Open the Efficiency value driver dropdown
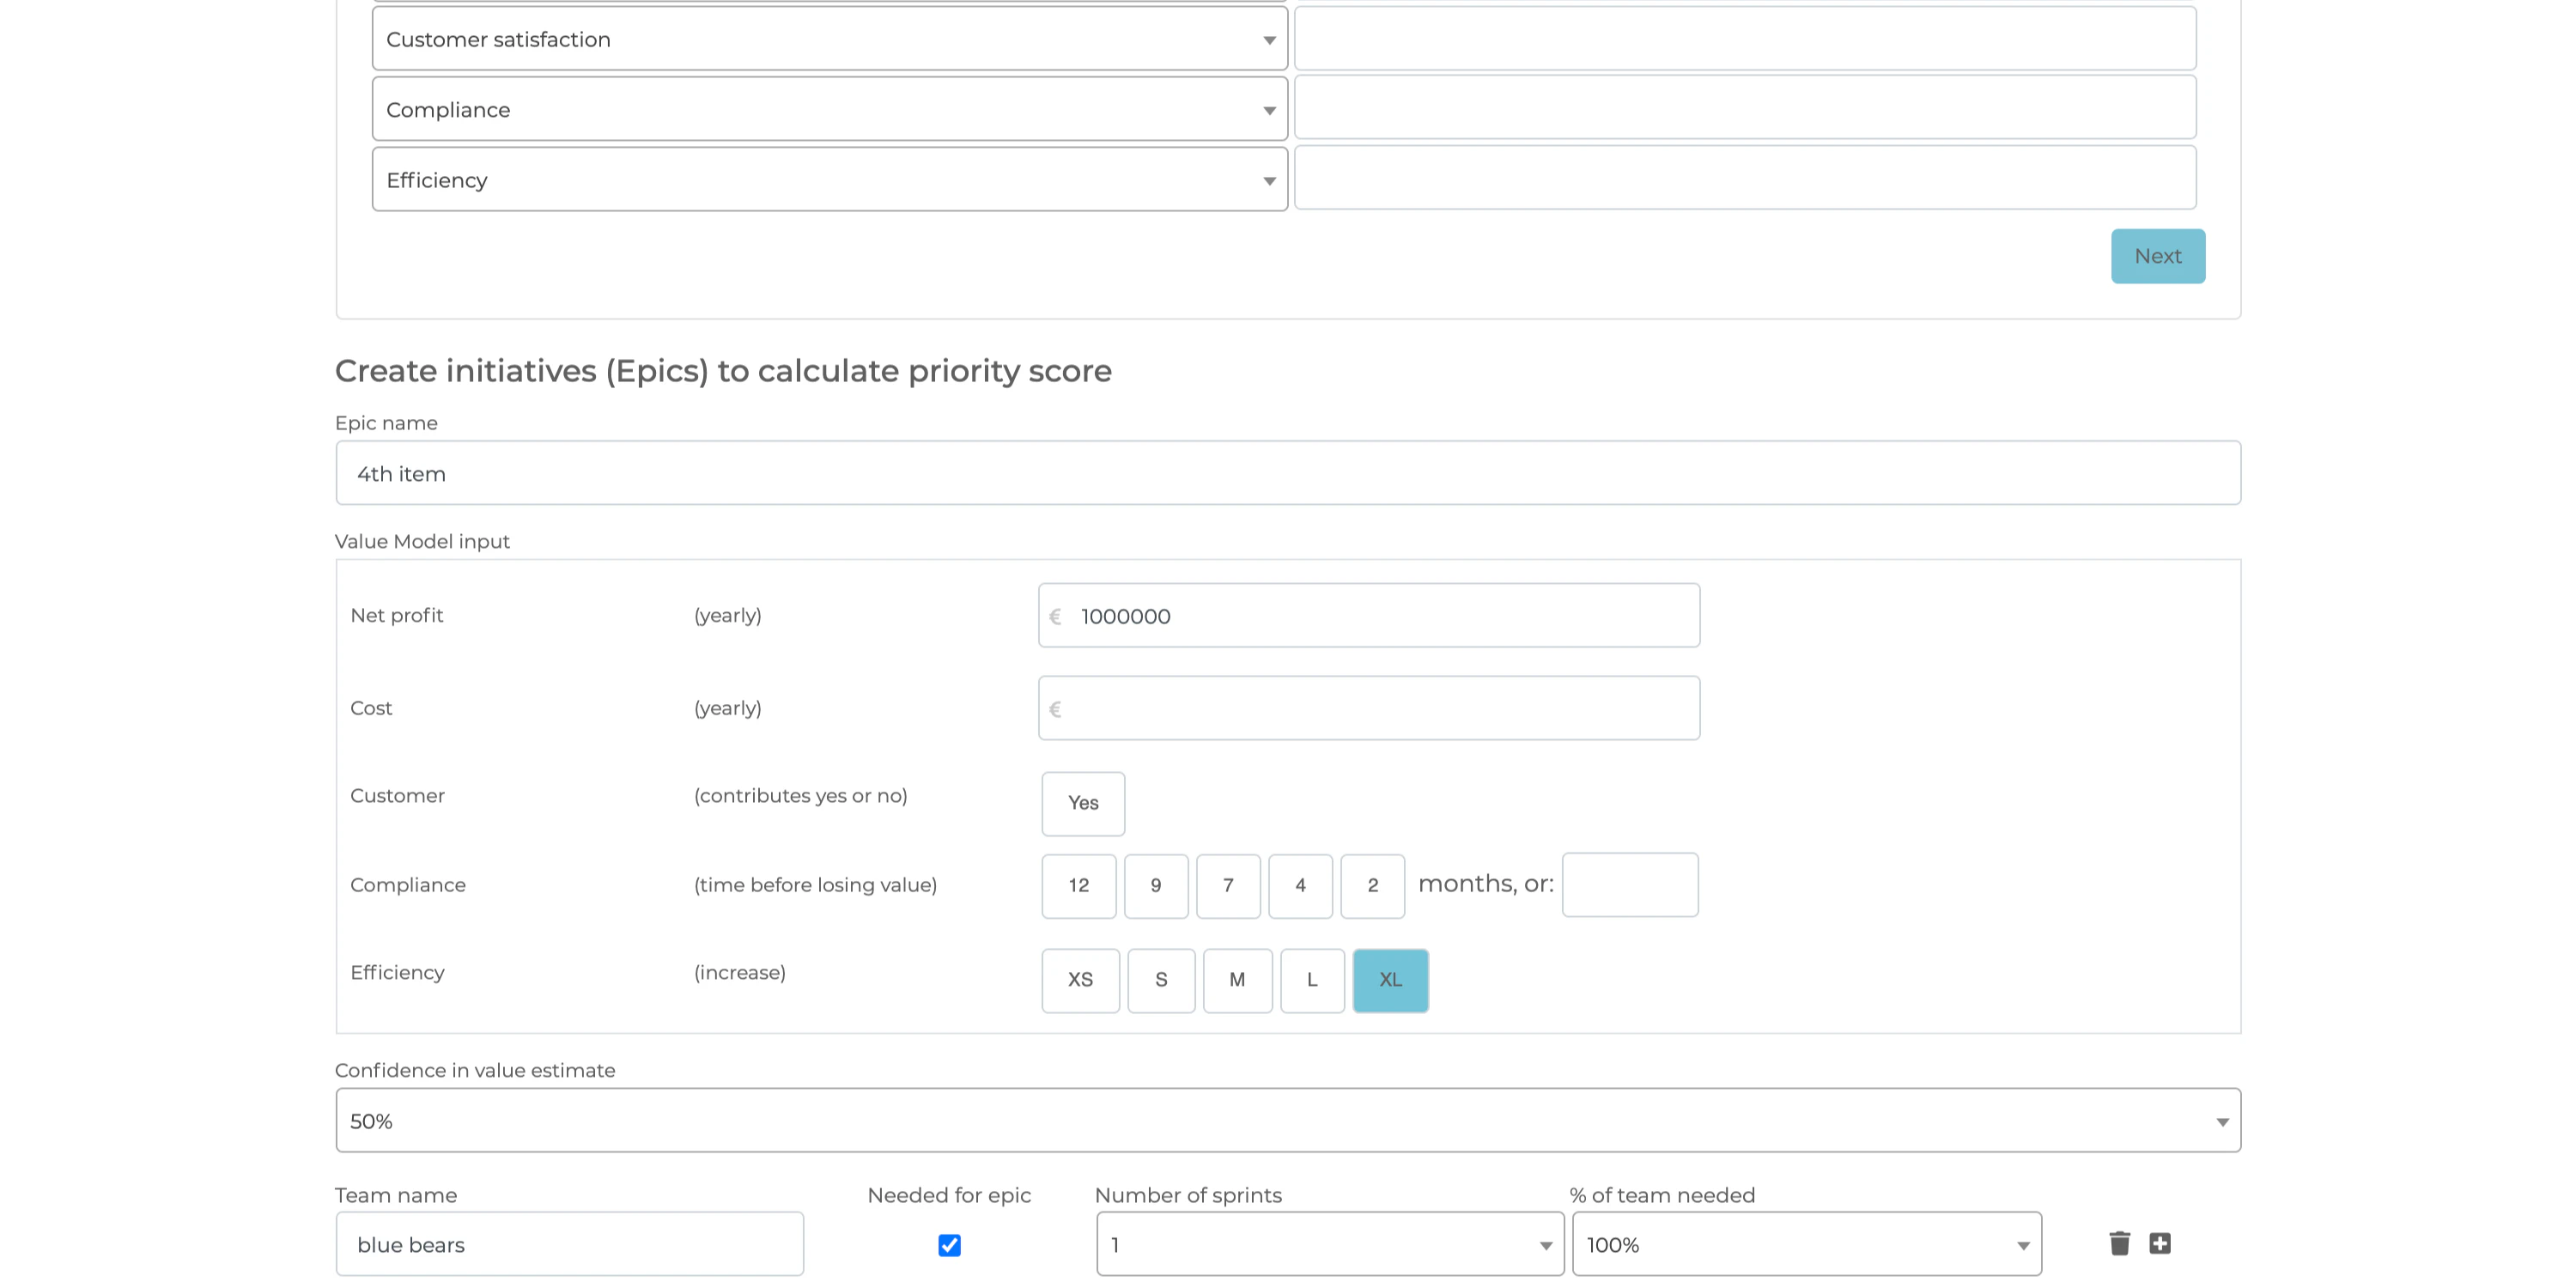2576x1288 pixels. (x=829, y=180)
